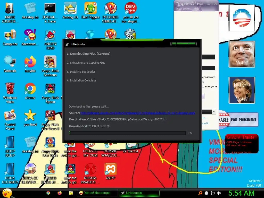Click the UNetbootin source URL link
The height and width of the screenshot is (198, 264).
pyautogui.click(x=138, y=113)
